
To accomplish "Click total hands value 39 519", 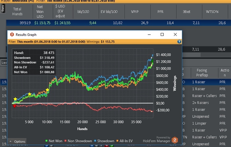I will (x=25, y=23).
